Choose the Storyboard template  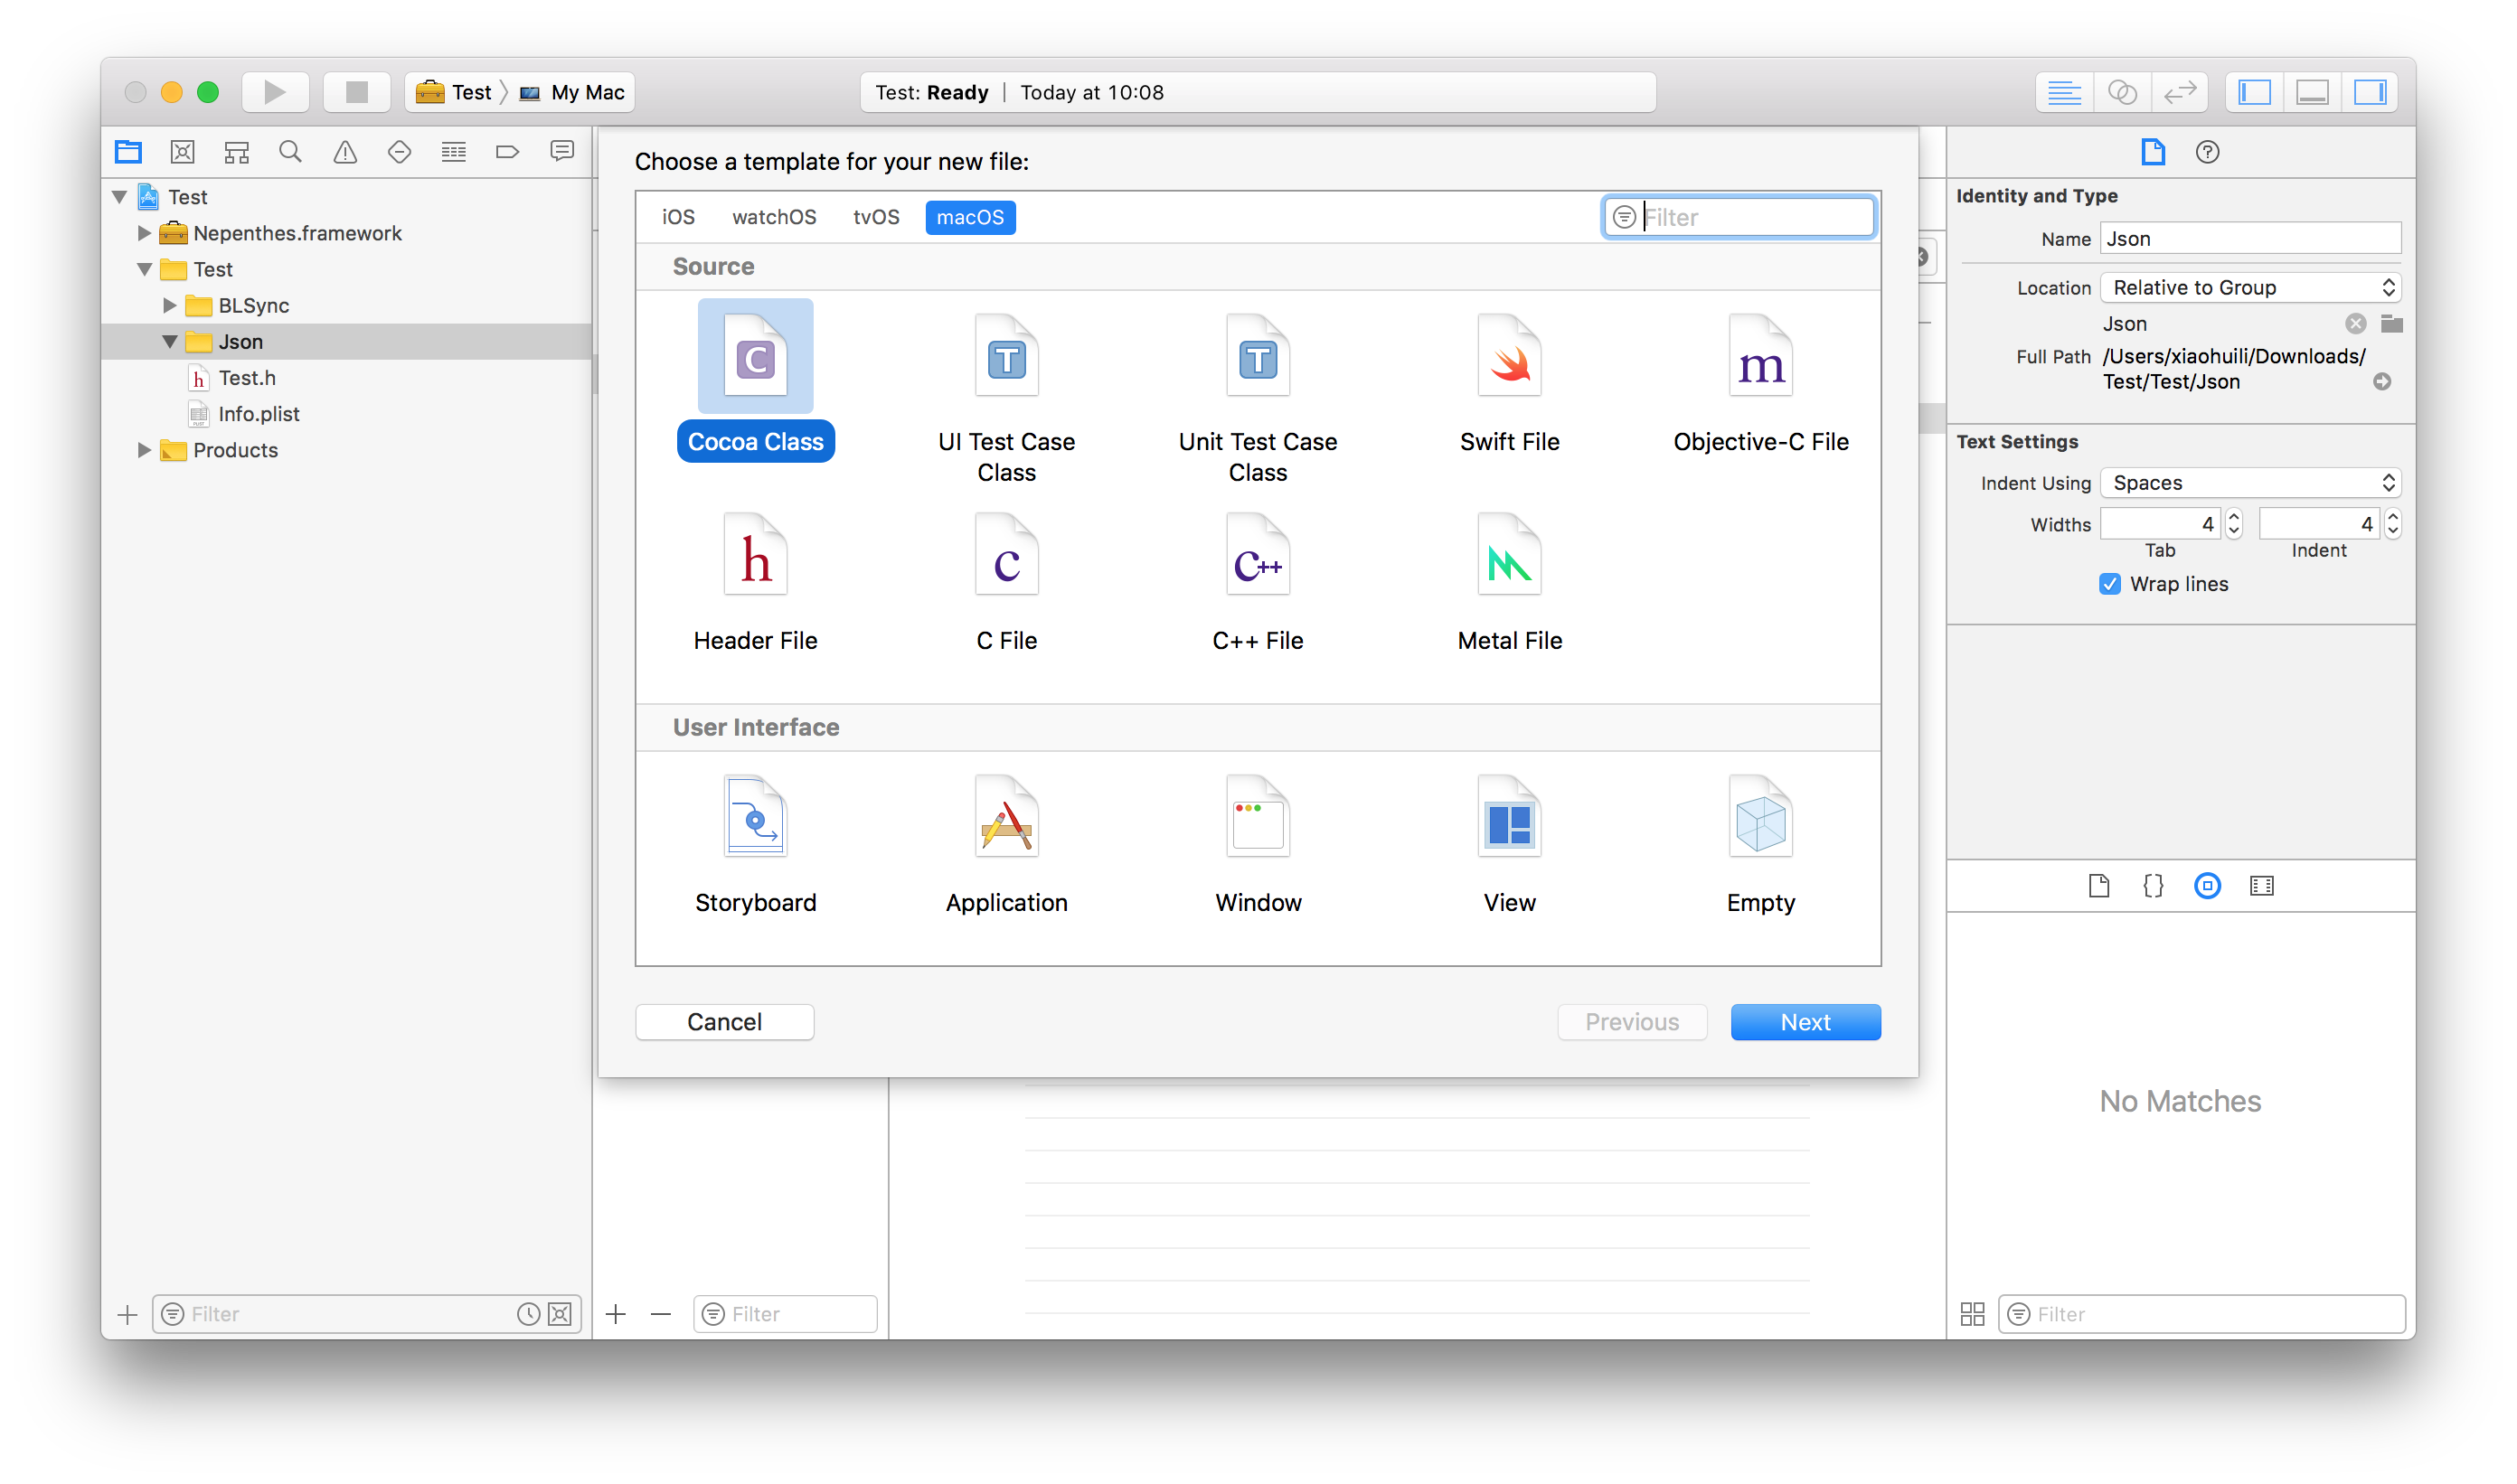pyautogui.click(x=755, y=845)
